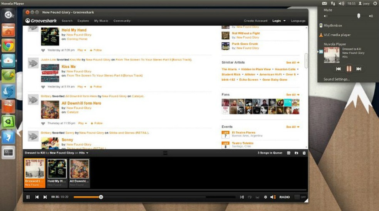Image resolution: width=379 pixels, height=211 pixels.
Task: Click Kiss Me album artwork
Action: pos(50,73)
